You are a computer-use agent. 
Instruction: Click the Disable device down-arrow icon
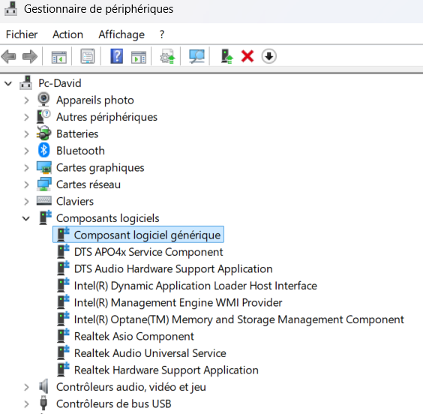(268, 56)
